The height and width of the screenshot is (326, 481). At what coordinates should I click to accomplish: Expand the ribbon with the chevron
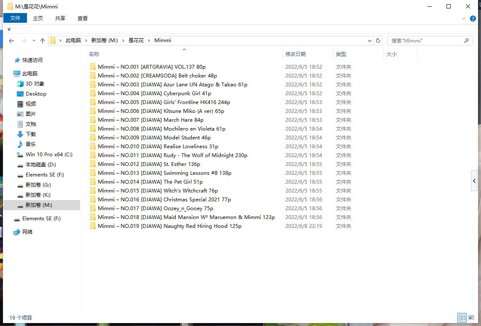464,19
